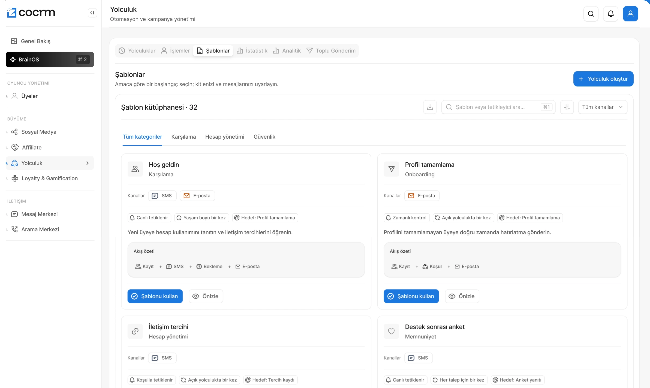Open Genel Bakış in the sidebar
The height and width of the screenshot is (388, 650).
coord(50,41)
